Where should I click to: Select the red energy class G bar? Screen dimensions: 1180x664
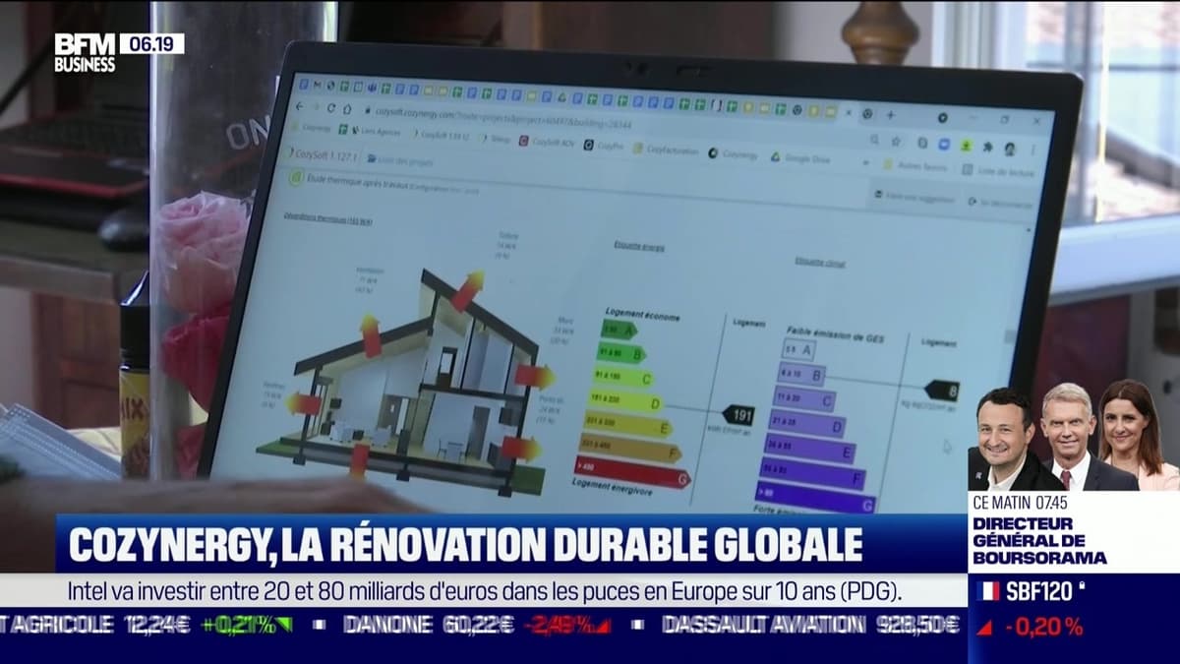coord(632,472)
